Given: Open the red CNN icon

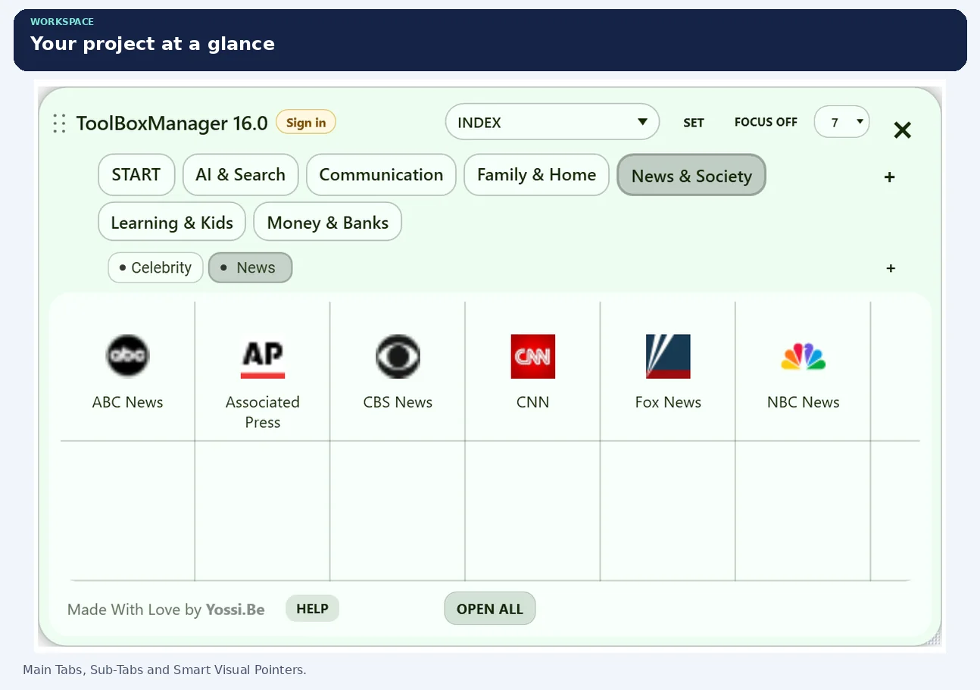Looking at the screenshot, I should (533, 356).
